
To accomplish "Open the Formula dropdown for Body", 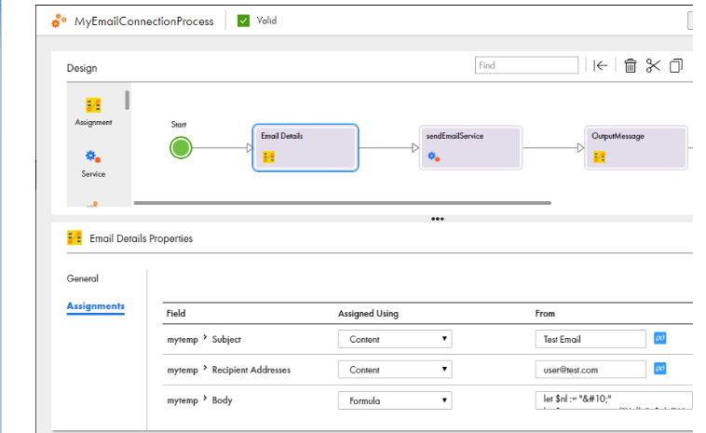I will coord(395,400).
